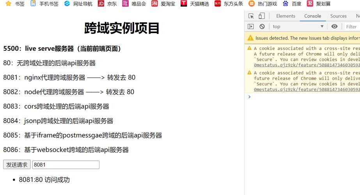Open the 爱淘宝 bookmark

[x=163, y=4]
